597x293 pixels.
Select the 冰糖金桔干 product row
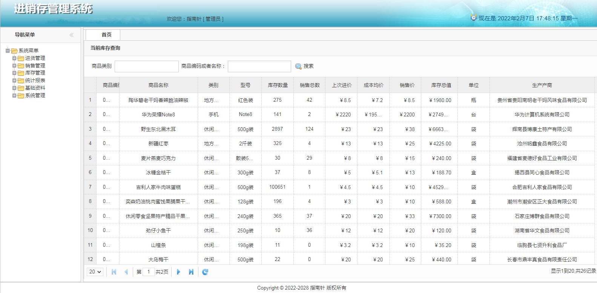click(339, 172)
